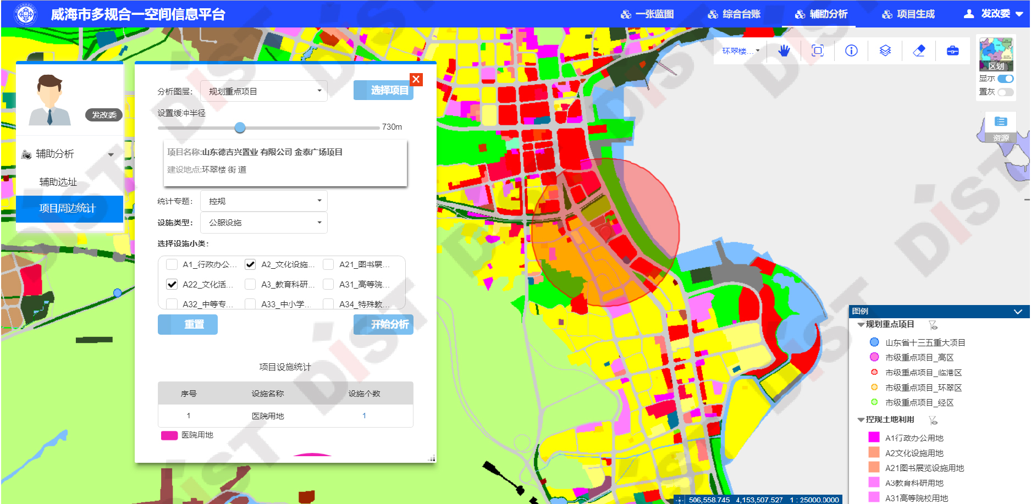Close the analysis panel with red X
Image resolution: width=1031 pixels, height=504 pixels.
(x=416, y=79)
